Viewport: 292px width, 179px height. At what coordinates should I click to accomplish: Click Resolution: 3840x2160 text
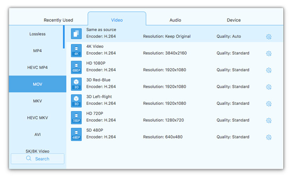pyautogui.click(x=165, y=53)
